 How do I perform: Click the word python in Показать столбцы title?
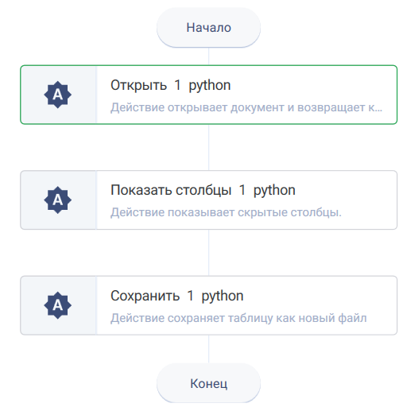coord(274,191)
